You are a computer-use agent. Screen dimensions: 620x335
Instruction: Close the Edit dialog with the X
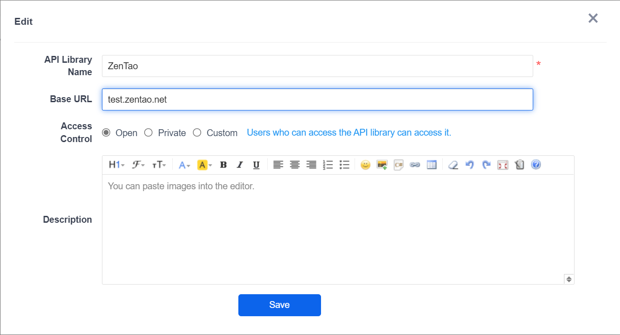pyautogui.click(x=593, y=18)
